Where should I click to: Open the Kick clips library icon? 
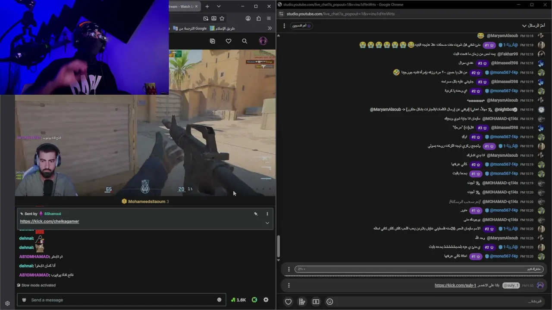(x=212, y=41)
